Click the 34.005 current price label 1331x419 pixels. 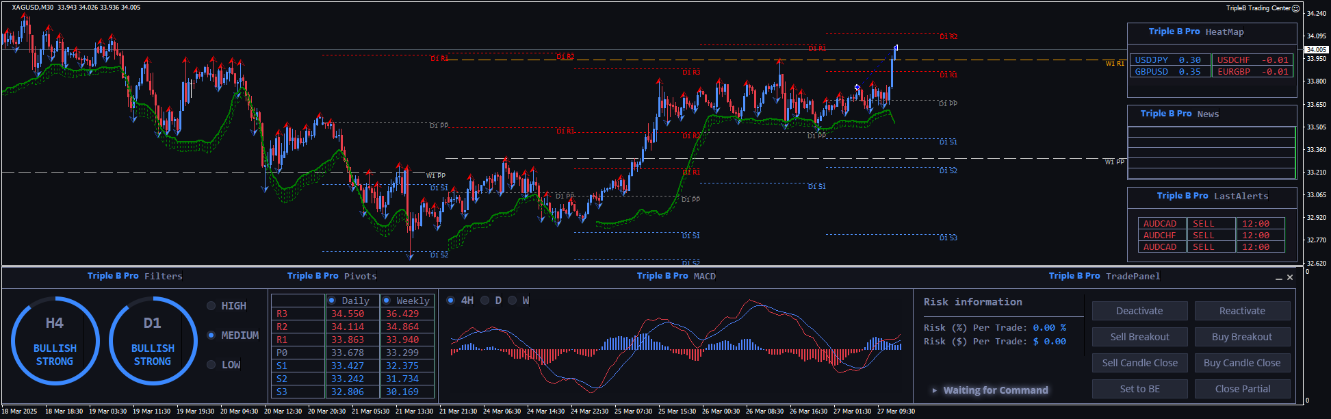pos(1316,49)
